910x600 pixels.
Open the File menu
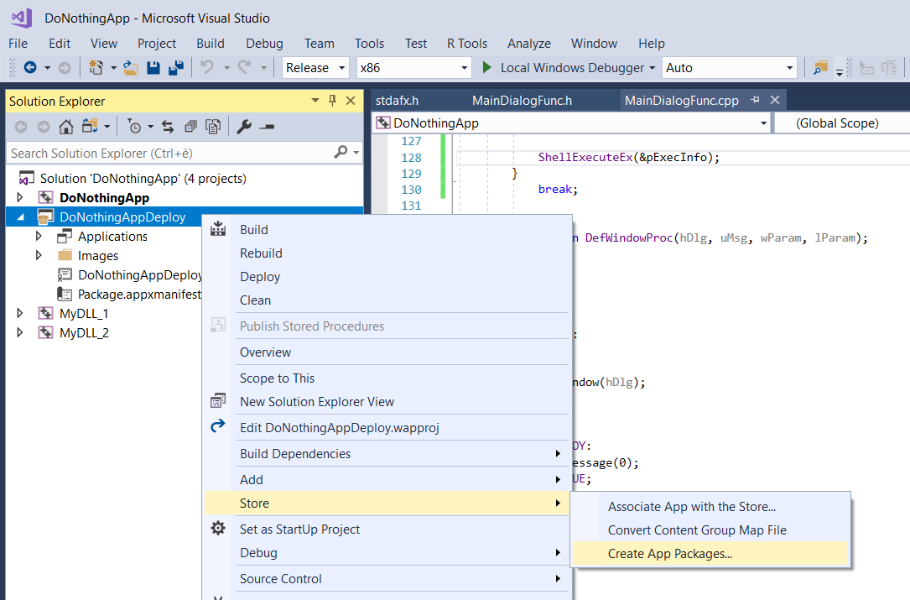click(x=18, y=44)
